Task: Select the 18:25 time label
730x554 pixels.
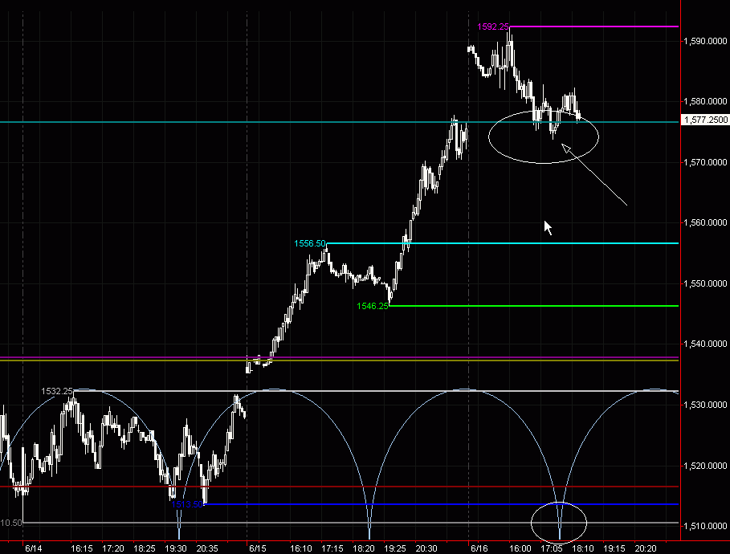Action: (x=145, y=548)
